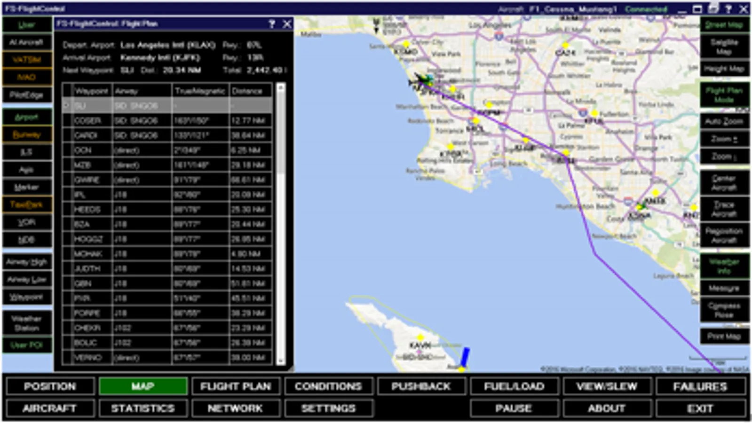Toggle the User POI layer

(27, 345)
